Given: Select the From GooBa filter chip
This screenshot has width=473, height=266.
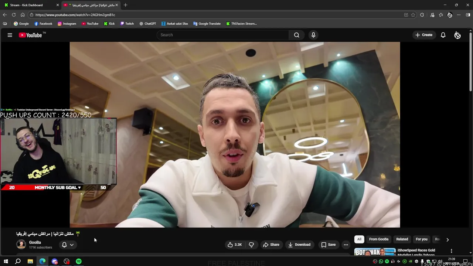Looking at the screenshot, I should click(x=378, y=239).
